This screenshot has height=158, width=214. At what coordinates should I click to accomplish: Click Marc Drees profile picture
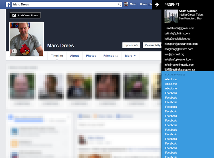[x=27, y=39]
